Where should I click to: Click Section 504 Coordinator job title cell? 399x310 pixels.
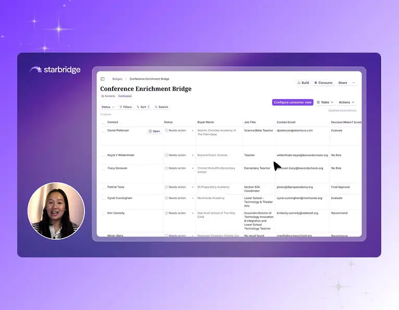tap(252, 189)
